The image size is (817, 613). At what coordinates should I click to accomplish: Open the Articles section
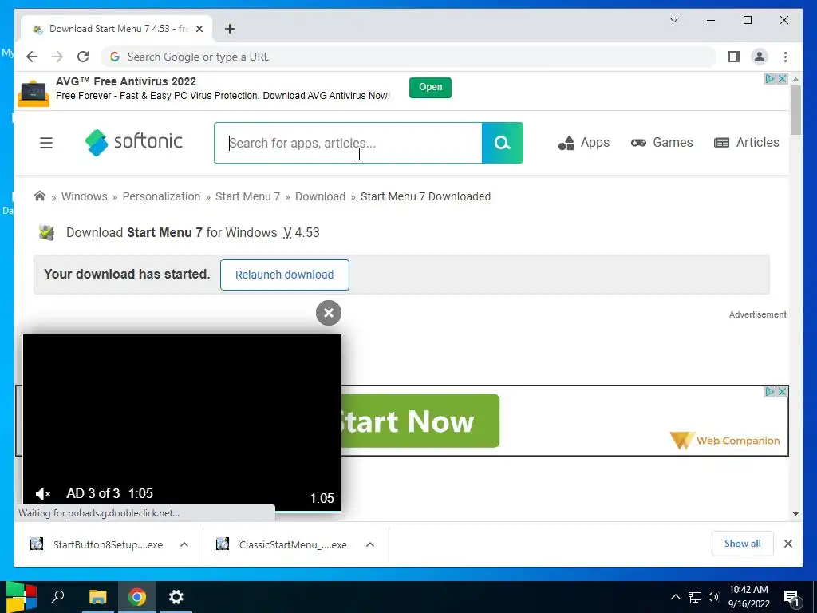[746, 143]
